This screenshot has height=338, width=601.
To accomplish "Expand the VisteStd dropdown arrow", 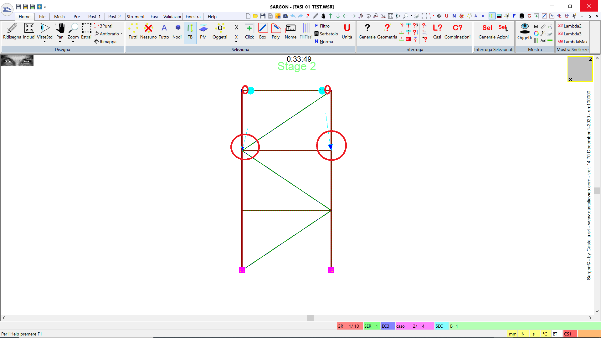I will pos(44,42).
